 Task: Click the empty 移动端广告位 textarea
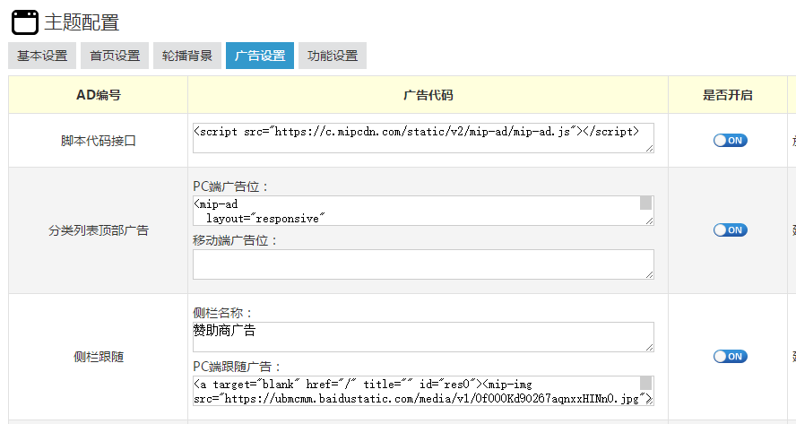click(x=422, y=264)
